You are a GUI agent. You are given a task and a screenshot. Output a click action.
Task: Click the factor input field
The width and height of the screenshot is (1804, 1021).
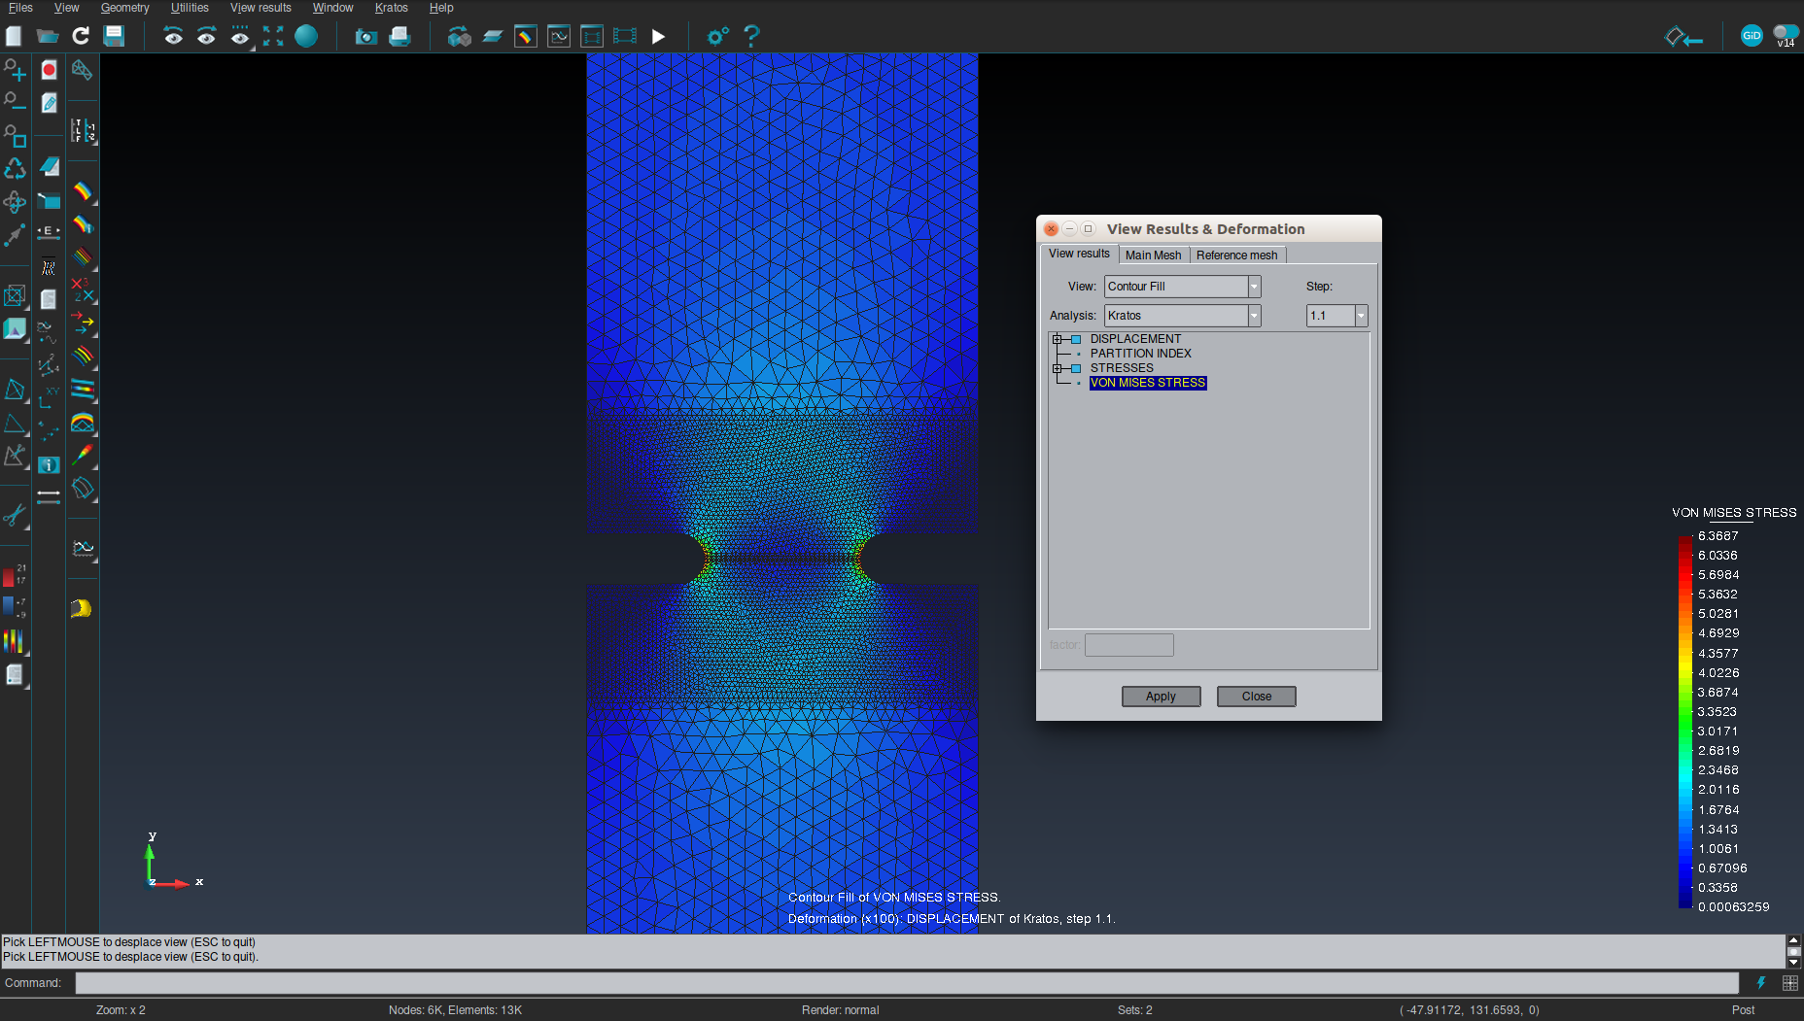pos(1129,645)
